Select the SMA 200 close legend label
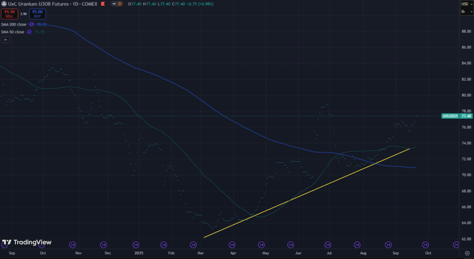Viewport: 474px width, 259px height. pyautogui.click(x=14, y=24)
